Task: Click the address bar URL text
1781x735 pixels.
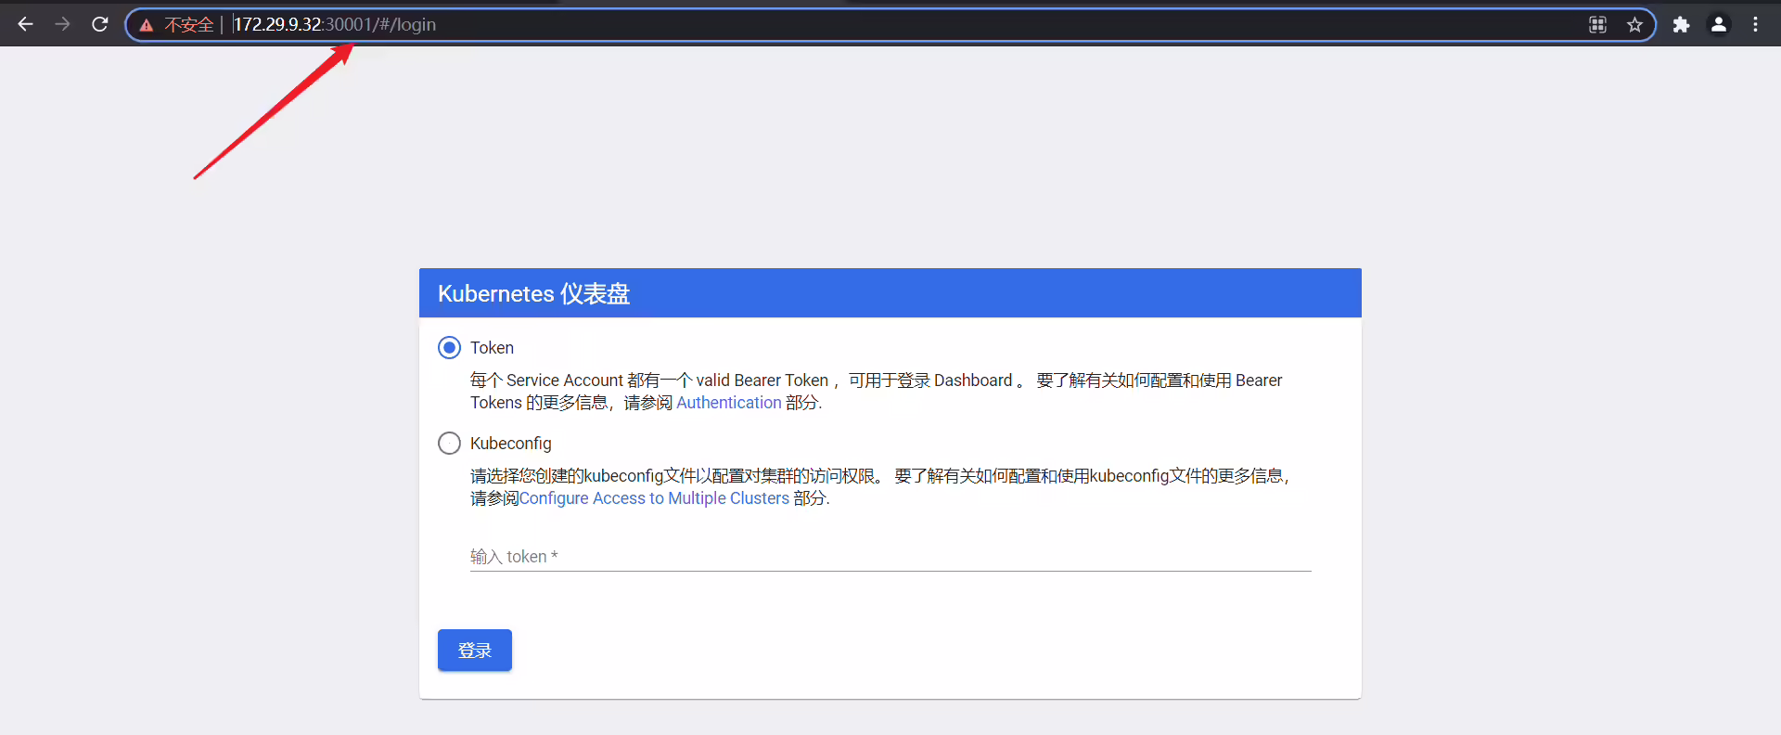Action: 335,25
